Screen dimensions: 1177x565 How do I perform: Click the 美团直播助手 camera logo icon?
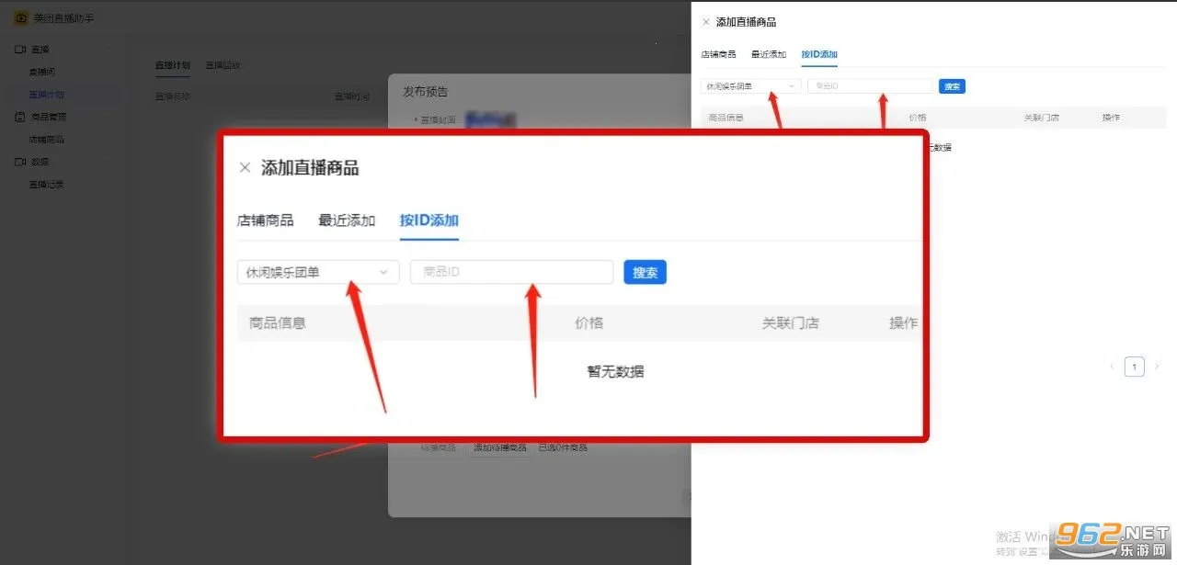[x=20, y=18]
